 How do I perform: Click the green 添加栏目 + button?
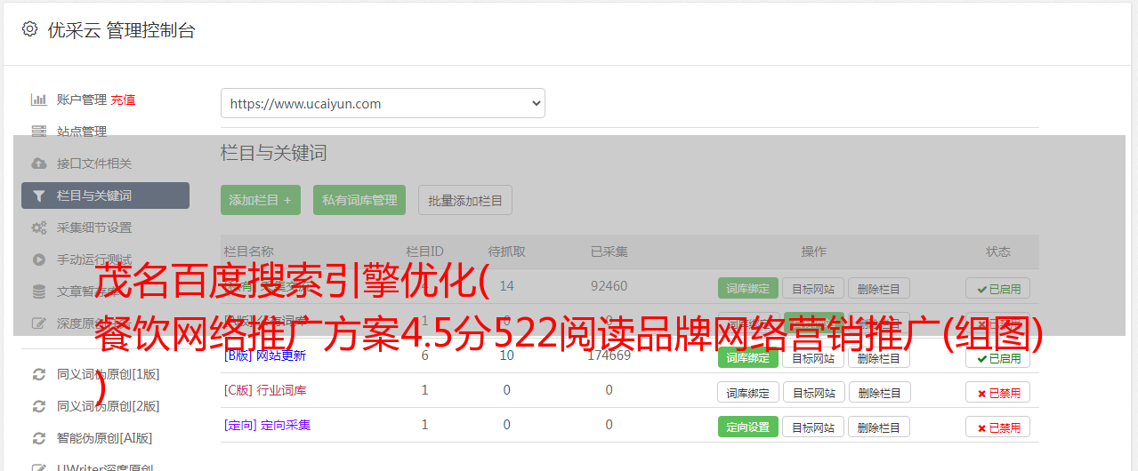pos(260,200)
